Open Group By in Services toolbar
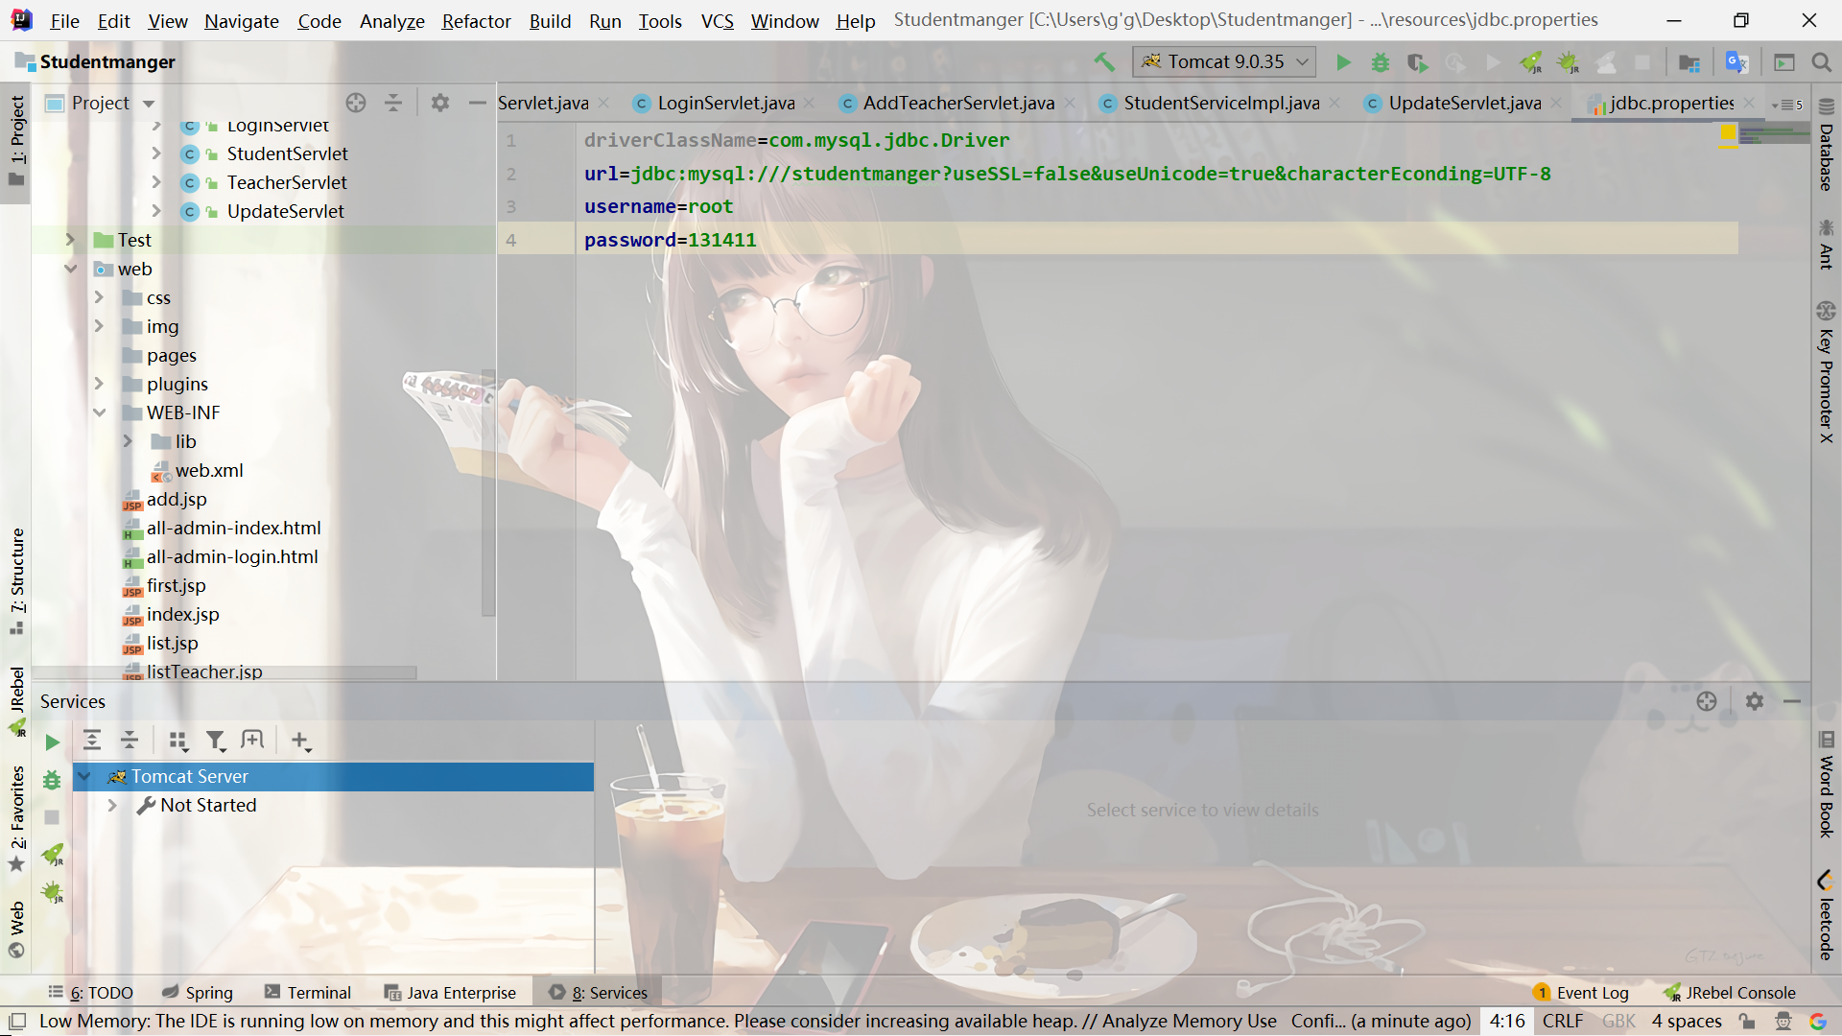This screenshot has width=1842, height=1036. point(177,740)
